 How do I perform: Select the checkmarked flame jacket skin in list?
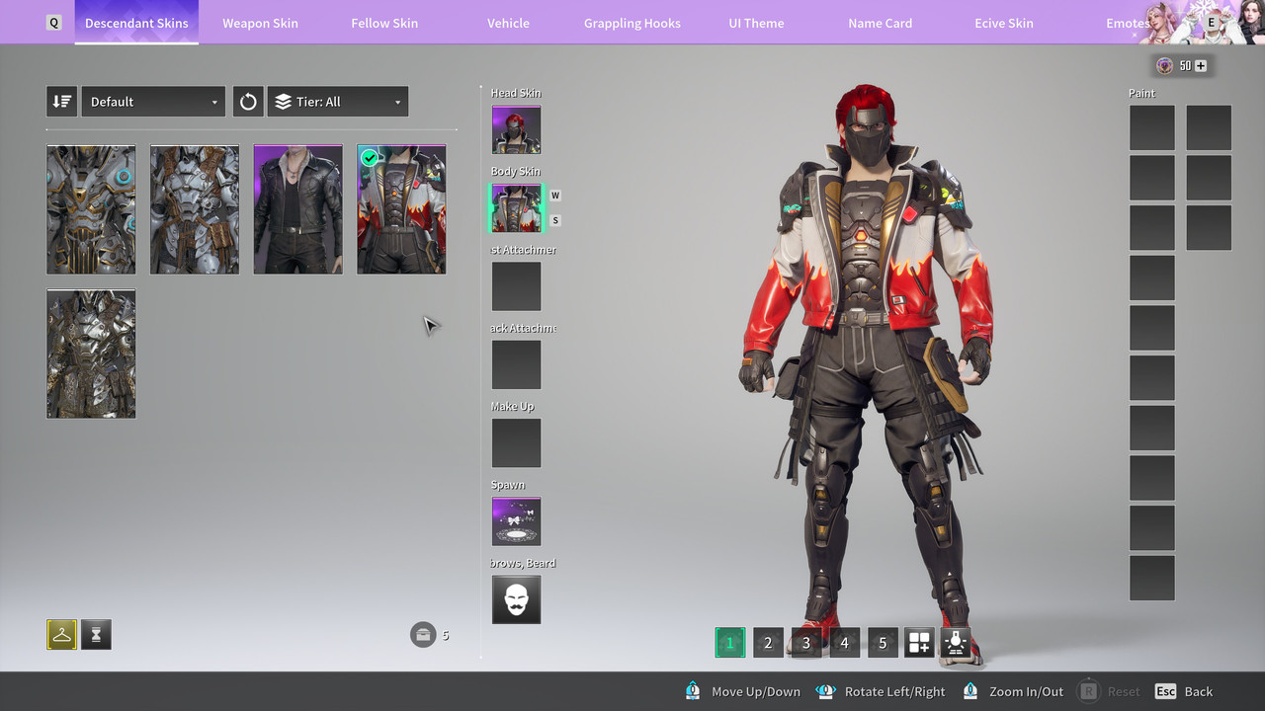pyautogui.click(x=401, y=209)
